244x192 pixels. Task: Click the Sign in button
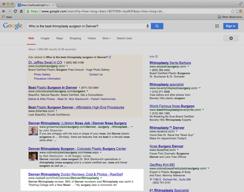(231, 26)
